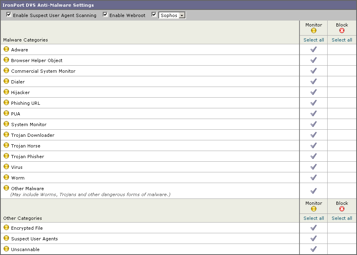The height and width of the screenshot is (255, 357).
Task: Click Monitor checkmark for Trojan Horse
Action: tap(314, 145)
